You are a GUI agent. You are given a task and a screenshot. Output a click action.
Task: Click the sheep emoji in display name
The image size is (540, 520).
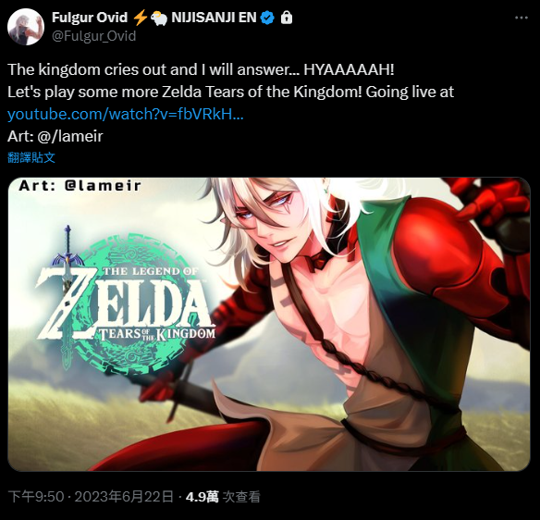(159, 18)
